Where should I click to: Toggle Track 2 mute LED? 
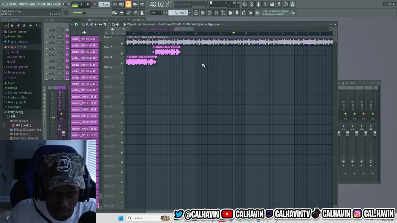122,53
